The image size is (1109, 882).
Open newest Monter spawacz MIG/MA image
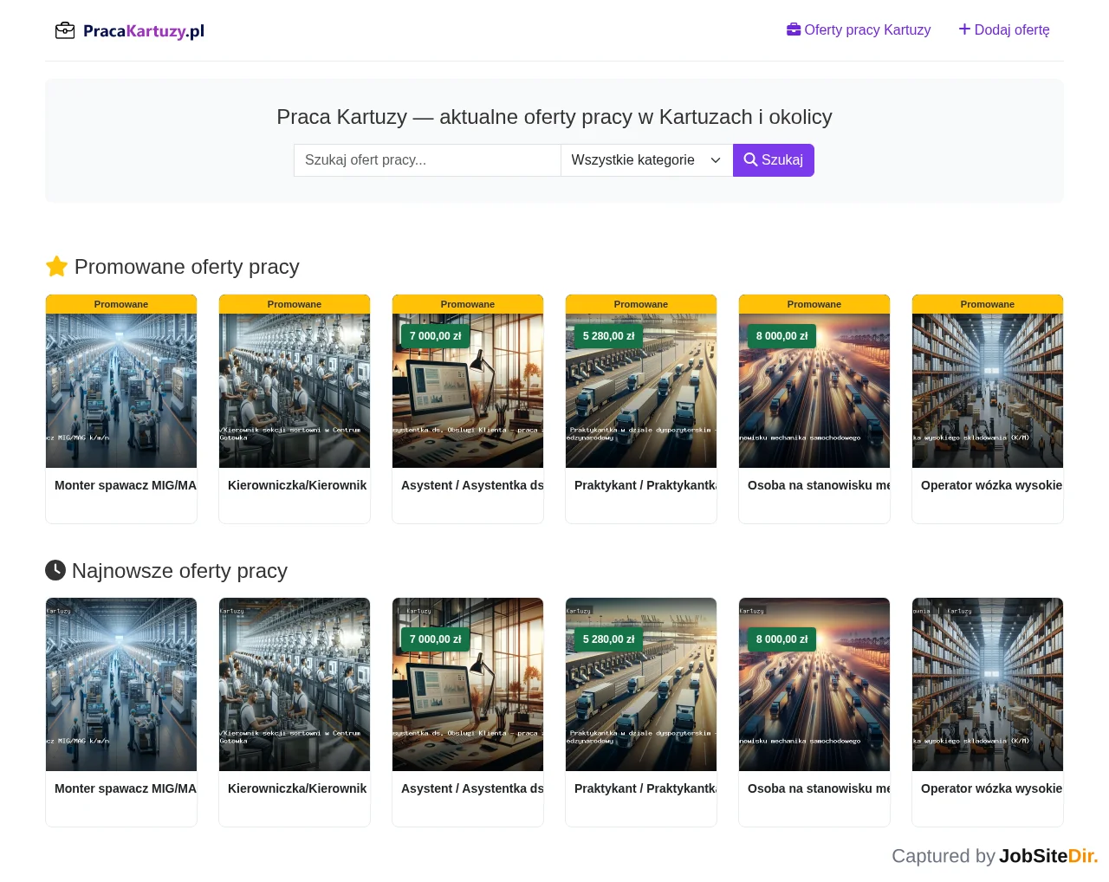(x=121, y=684)
